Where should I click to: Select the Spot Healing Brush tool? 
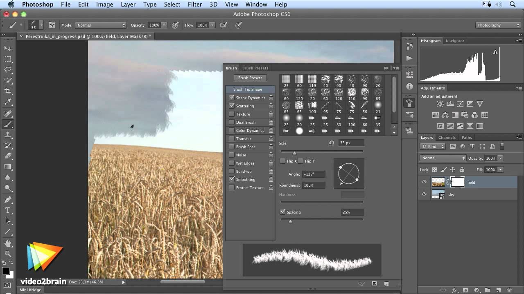point(8,114)
